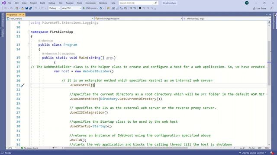The image size is (277, 155).
Task: Open the Tools menu
Action: (x=79, y=3)
